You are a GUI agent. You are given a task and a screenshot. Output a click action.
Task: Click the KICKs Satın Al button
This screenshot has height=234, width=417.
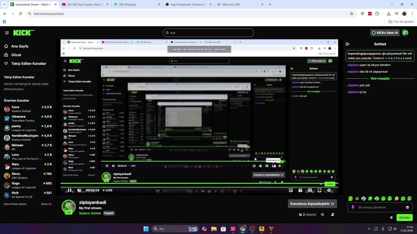(x=385, y=33)
